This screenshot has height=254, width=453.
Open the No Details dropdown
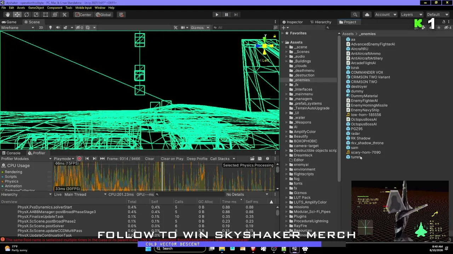click(247, 194)
